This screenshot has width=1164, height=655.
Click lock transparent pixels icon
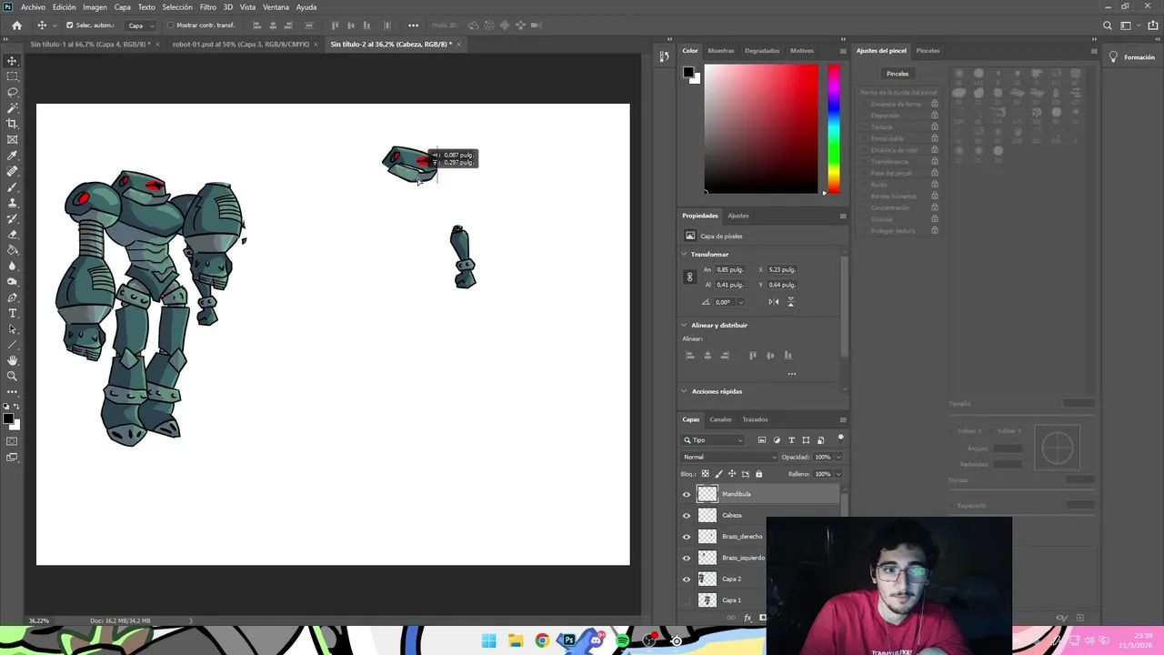[x=705, y=474]
